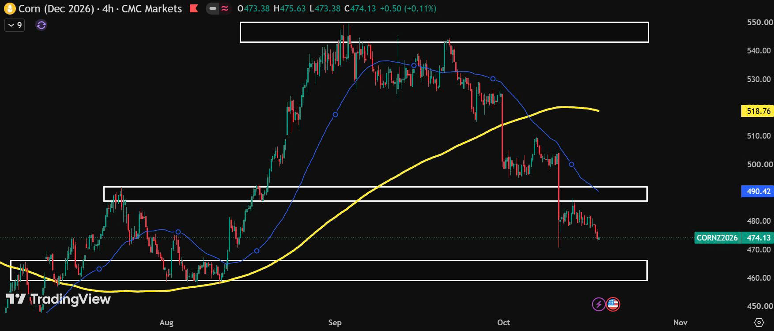Click the red flag icon beside CMC Markets
This screenshot has height=331, width=774.
(x=193, y=8)
